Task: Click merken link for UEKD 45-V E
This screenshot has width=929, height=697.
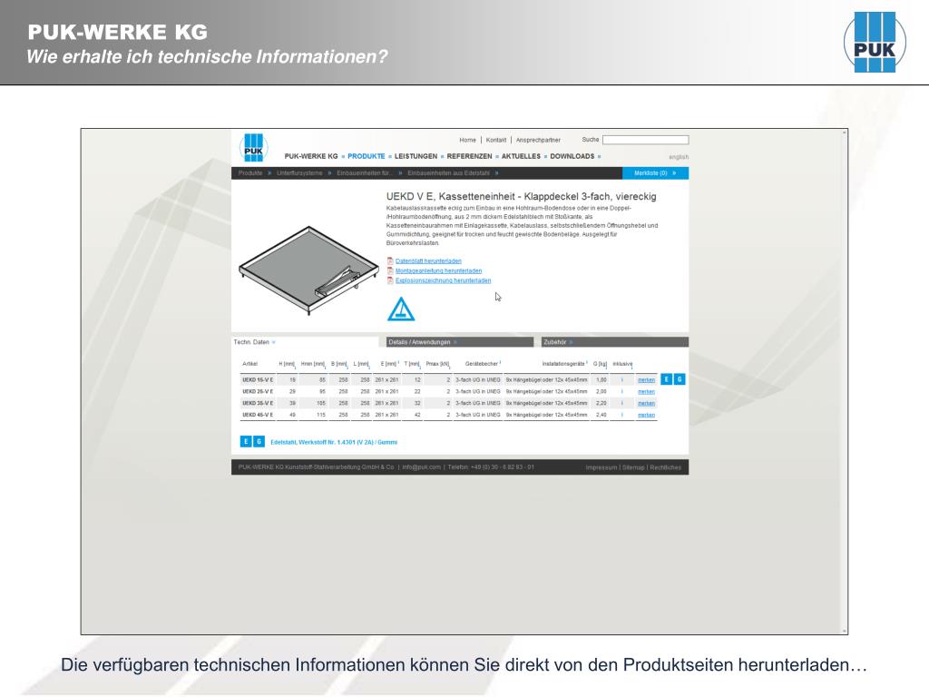Action: click(x=646, y=415)
